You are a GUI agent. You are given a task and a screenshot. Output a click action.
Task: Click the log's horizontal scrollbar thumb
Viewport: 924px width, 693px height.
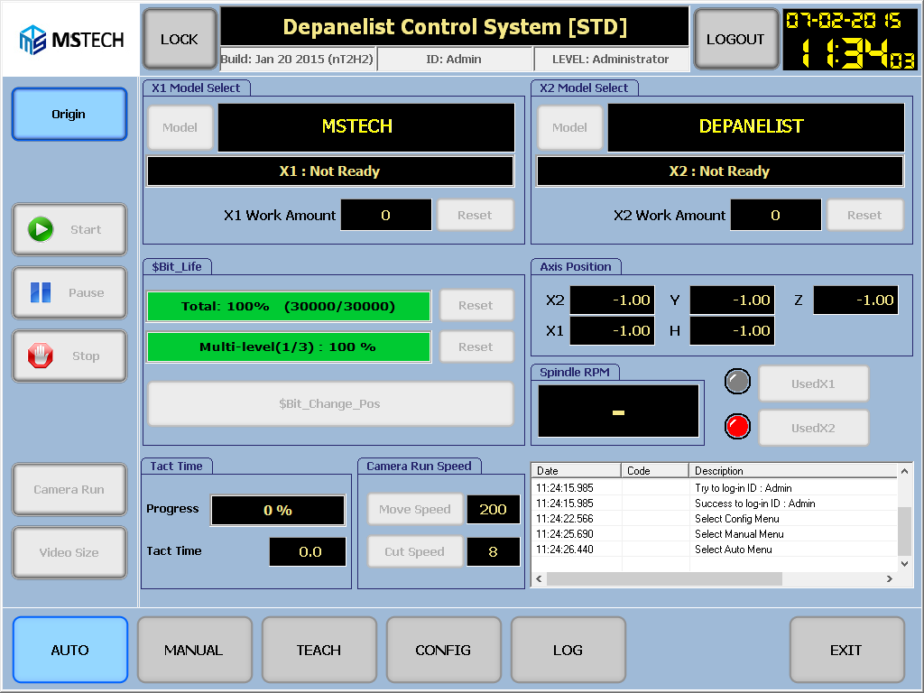pyautogui.click(x=664, y=578)
